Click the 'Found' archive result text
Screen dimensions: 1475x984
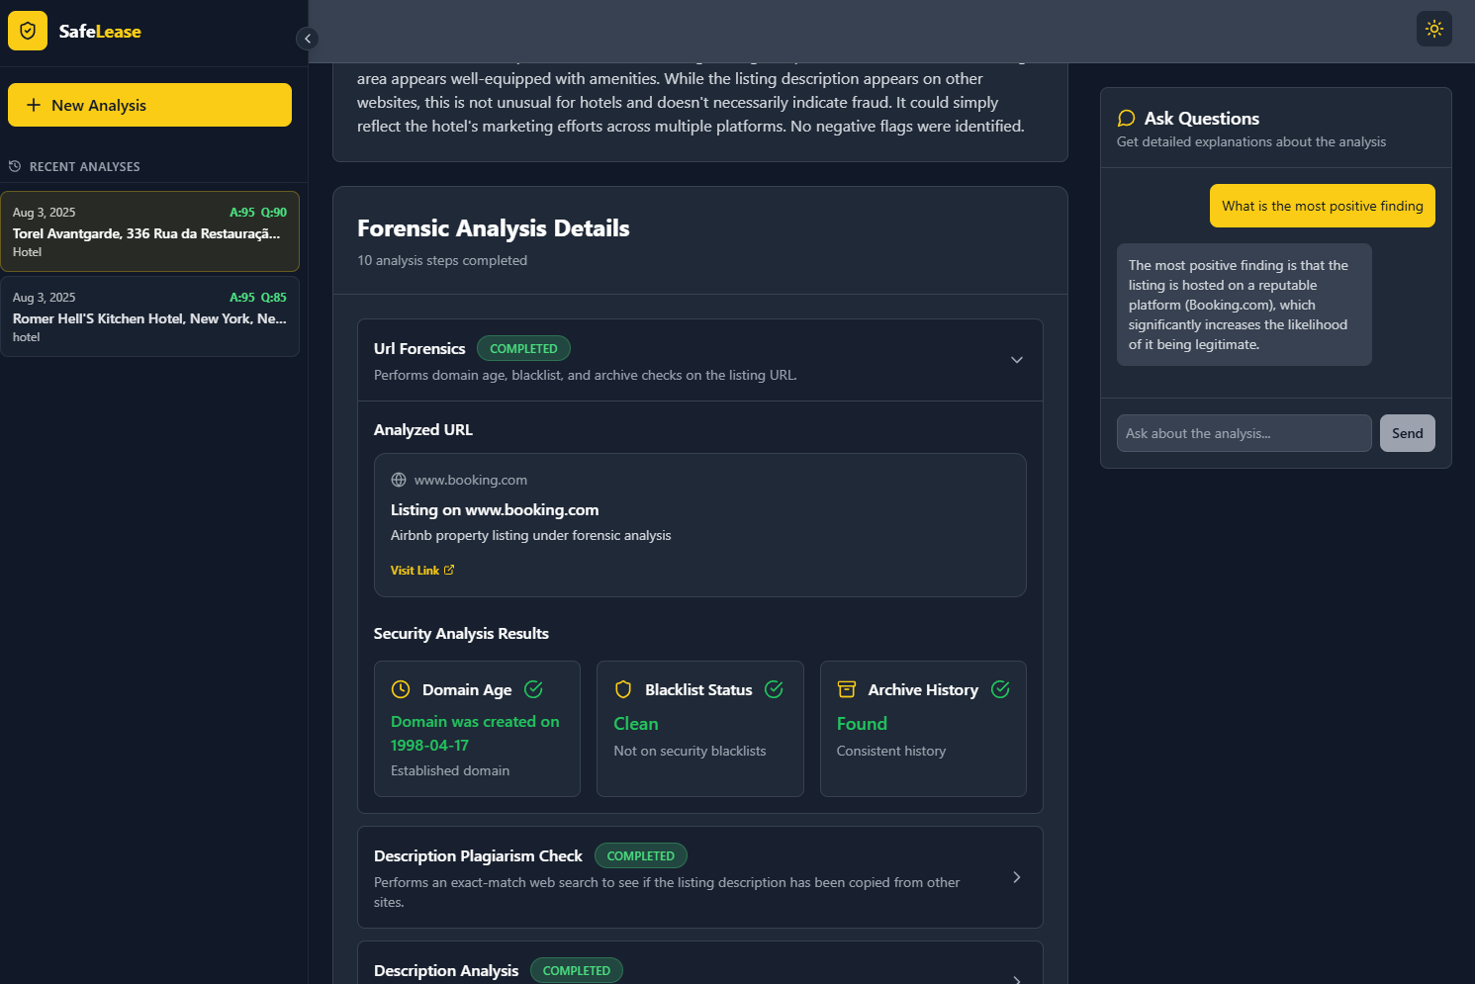tap(862, 724)
